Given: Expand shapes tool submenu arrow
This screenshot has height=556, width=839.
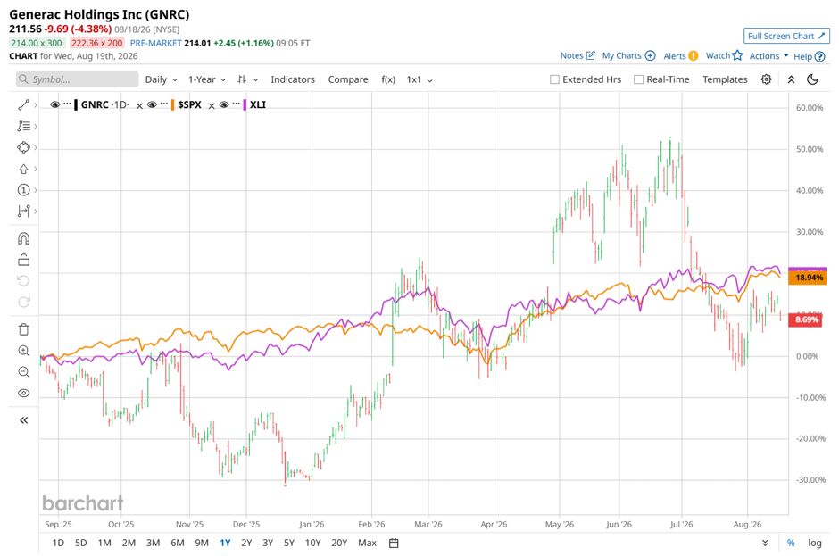Looking at the screenshot, I should [x=36, y=147].
